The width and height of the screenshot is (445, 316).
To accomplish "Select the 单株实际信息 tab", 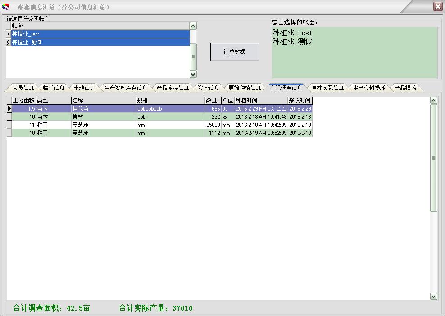I will tap(327, 88).
